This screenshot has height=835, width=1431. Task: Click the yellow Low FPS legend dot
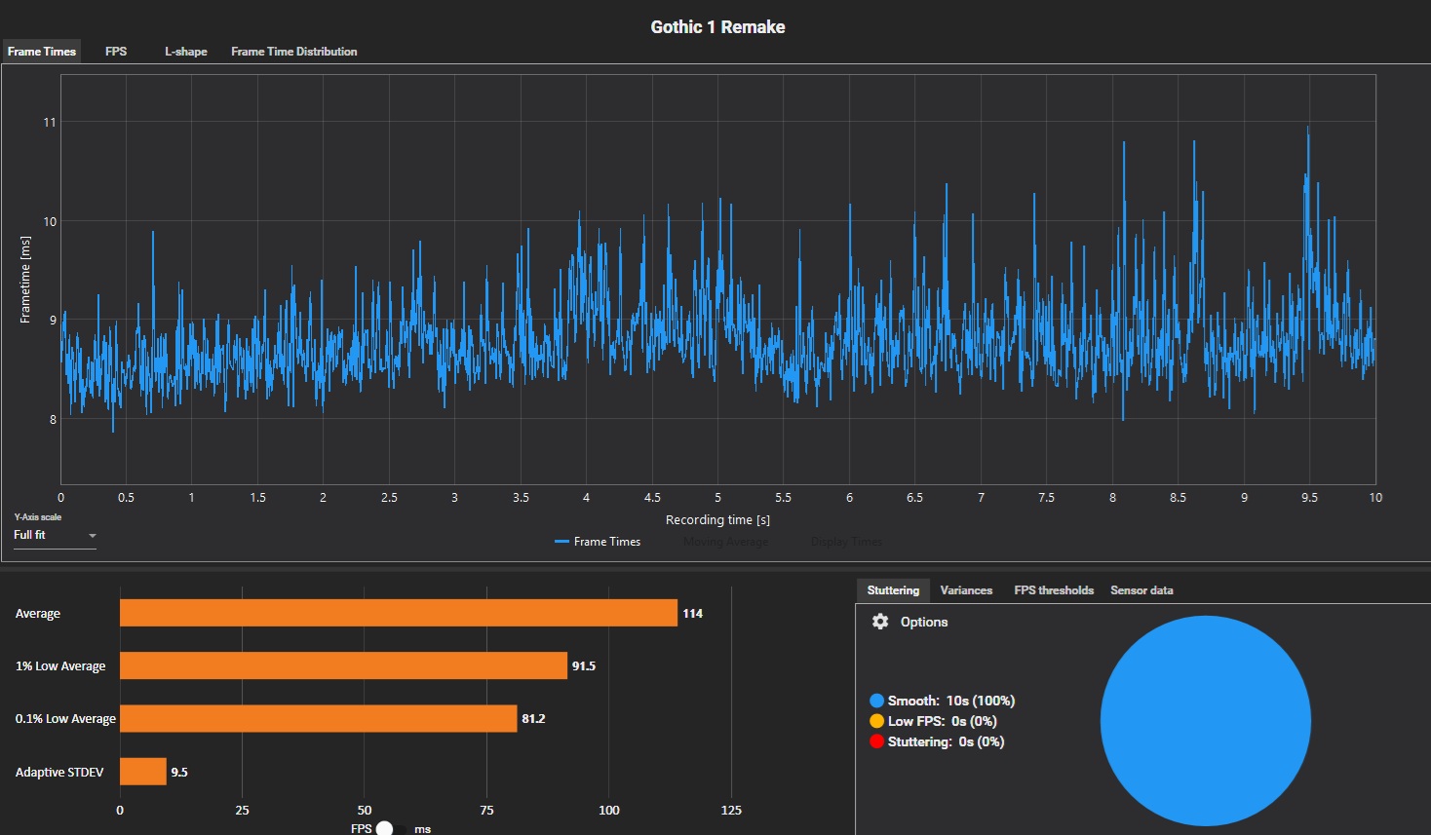click(x=876, y=721)
